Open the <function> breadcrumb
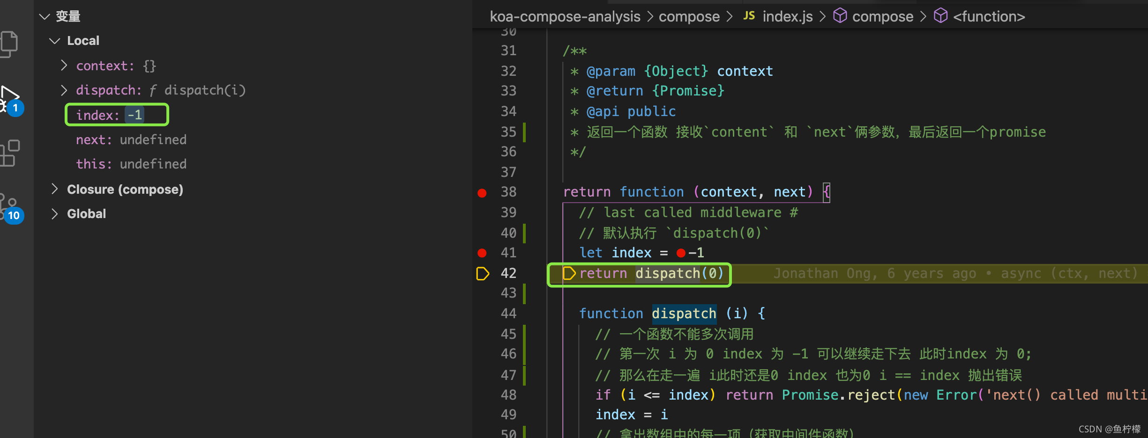The image size is (1148, 438). pyautogui.click(x=989, y=17)
